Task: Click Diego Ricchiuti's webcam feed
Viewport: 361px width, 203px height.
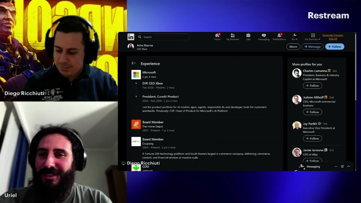Action: (x=59, y=51)
